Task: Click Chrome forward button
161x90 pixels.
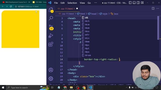Action: click(7, 6)
